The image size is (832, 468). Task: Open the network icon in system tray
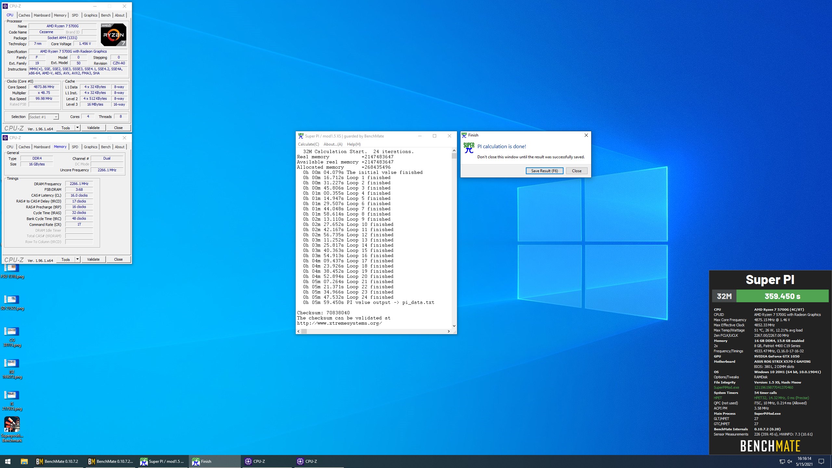(x=782, y=461)
